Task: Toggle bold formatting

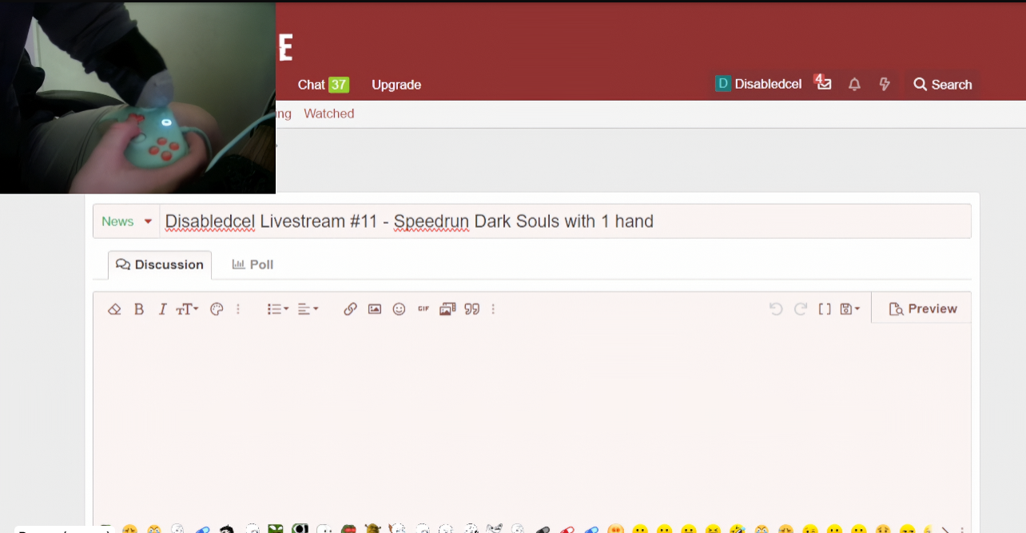Action: pos(139,309)
